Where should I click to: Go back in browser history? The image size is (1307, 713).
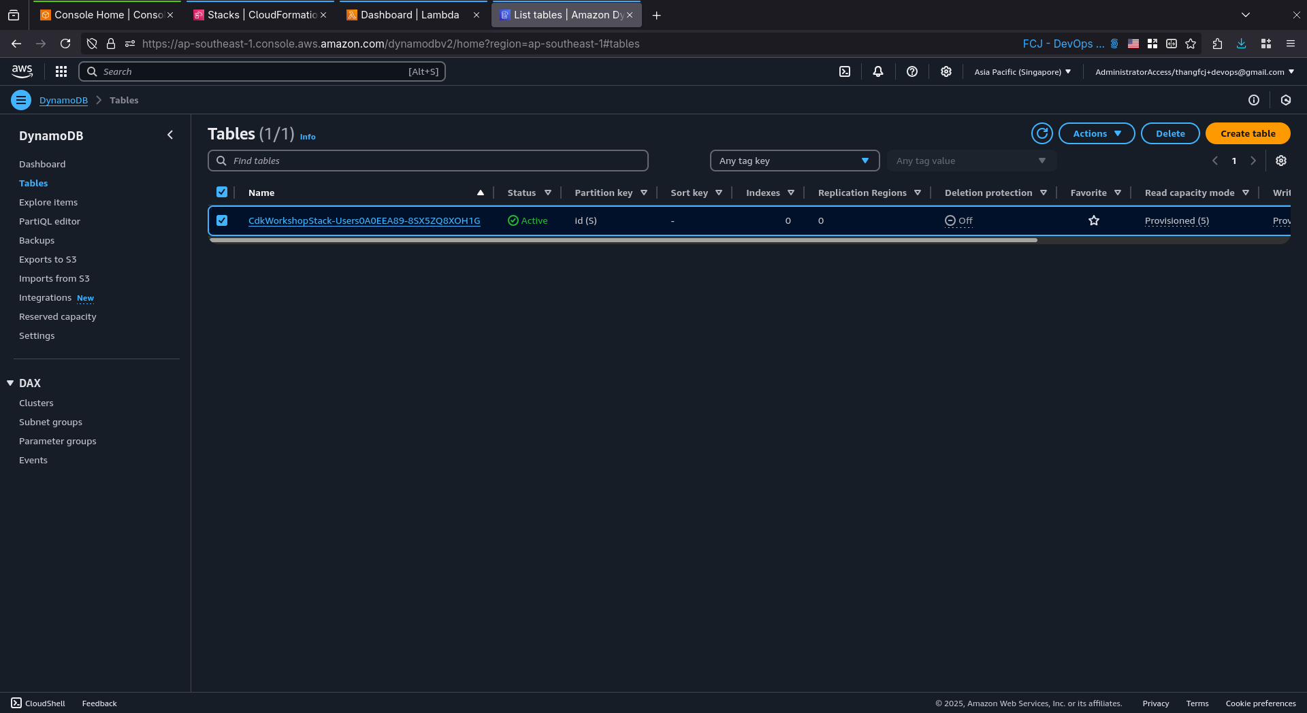(x=16, y=44)
